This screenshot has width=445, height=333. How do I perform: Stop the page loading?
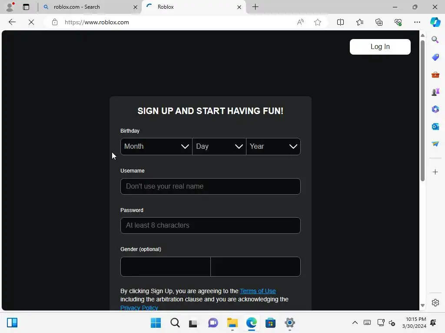click(31, 22)
